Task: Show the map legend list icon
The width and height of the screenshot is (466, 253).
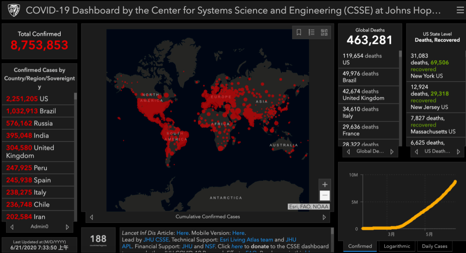Action: pos(312,32)
